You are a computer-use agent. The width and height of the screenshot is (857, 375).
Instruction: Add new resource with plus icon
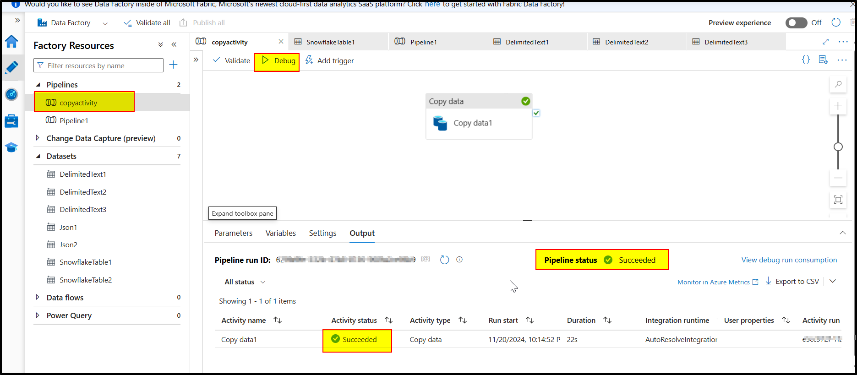tap(173, 65)
